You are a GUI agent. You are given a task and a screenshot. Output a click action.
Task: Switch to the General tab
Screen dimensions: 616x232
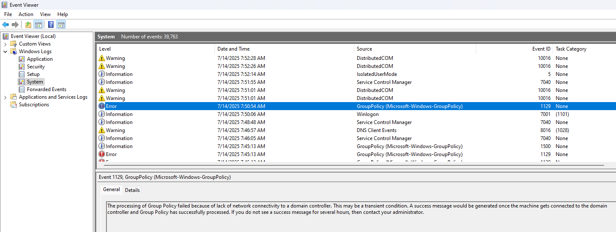click(111, 190)
